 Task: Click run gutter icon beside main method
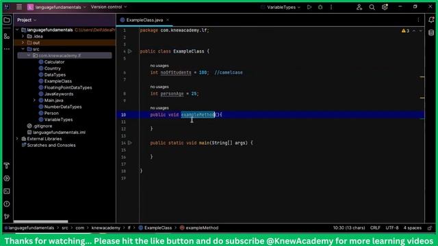click(130, 143)
